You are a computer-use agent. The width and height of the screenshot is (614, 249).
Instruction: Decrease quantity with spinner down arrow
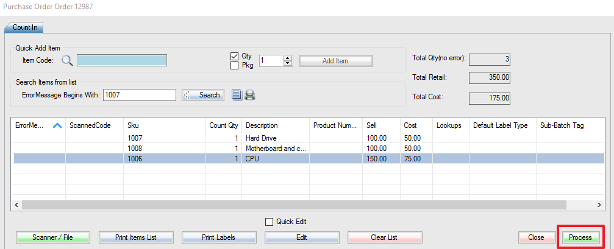click(x=288, y=63)
